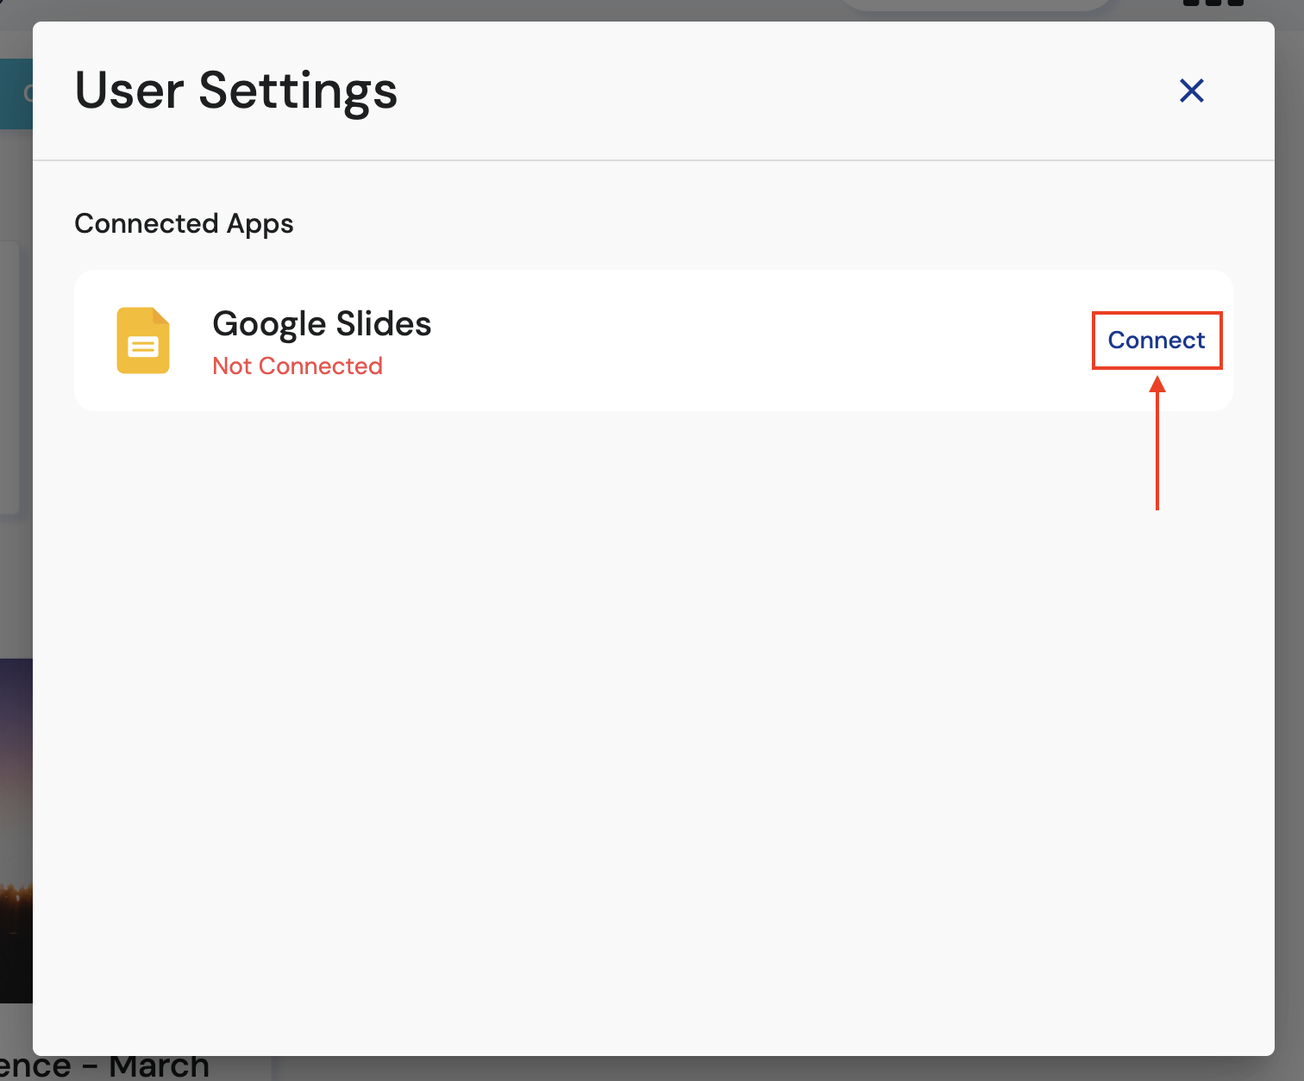Click the red Not Connected status text
The image size is (1304, 1081).
tap(298, 366)
